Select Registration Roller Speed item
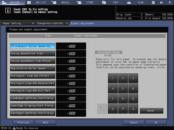The image size is (174, 130). 33,68
